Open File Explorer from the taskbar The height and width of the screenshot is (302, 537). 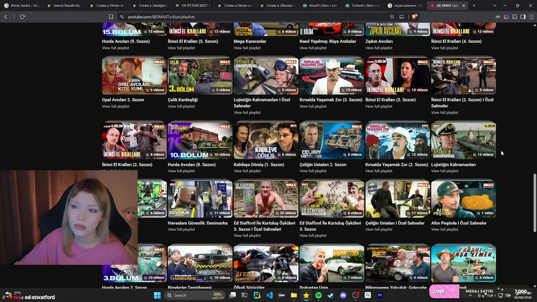(294, 295)
